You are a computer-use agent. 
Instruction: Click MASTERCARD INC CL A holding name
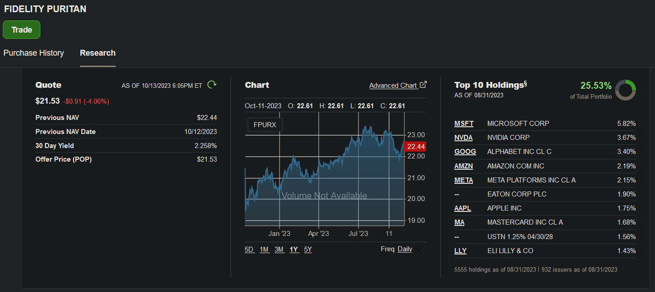point(525,222)
